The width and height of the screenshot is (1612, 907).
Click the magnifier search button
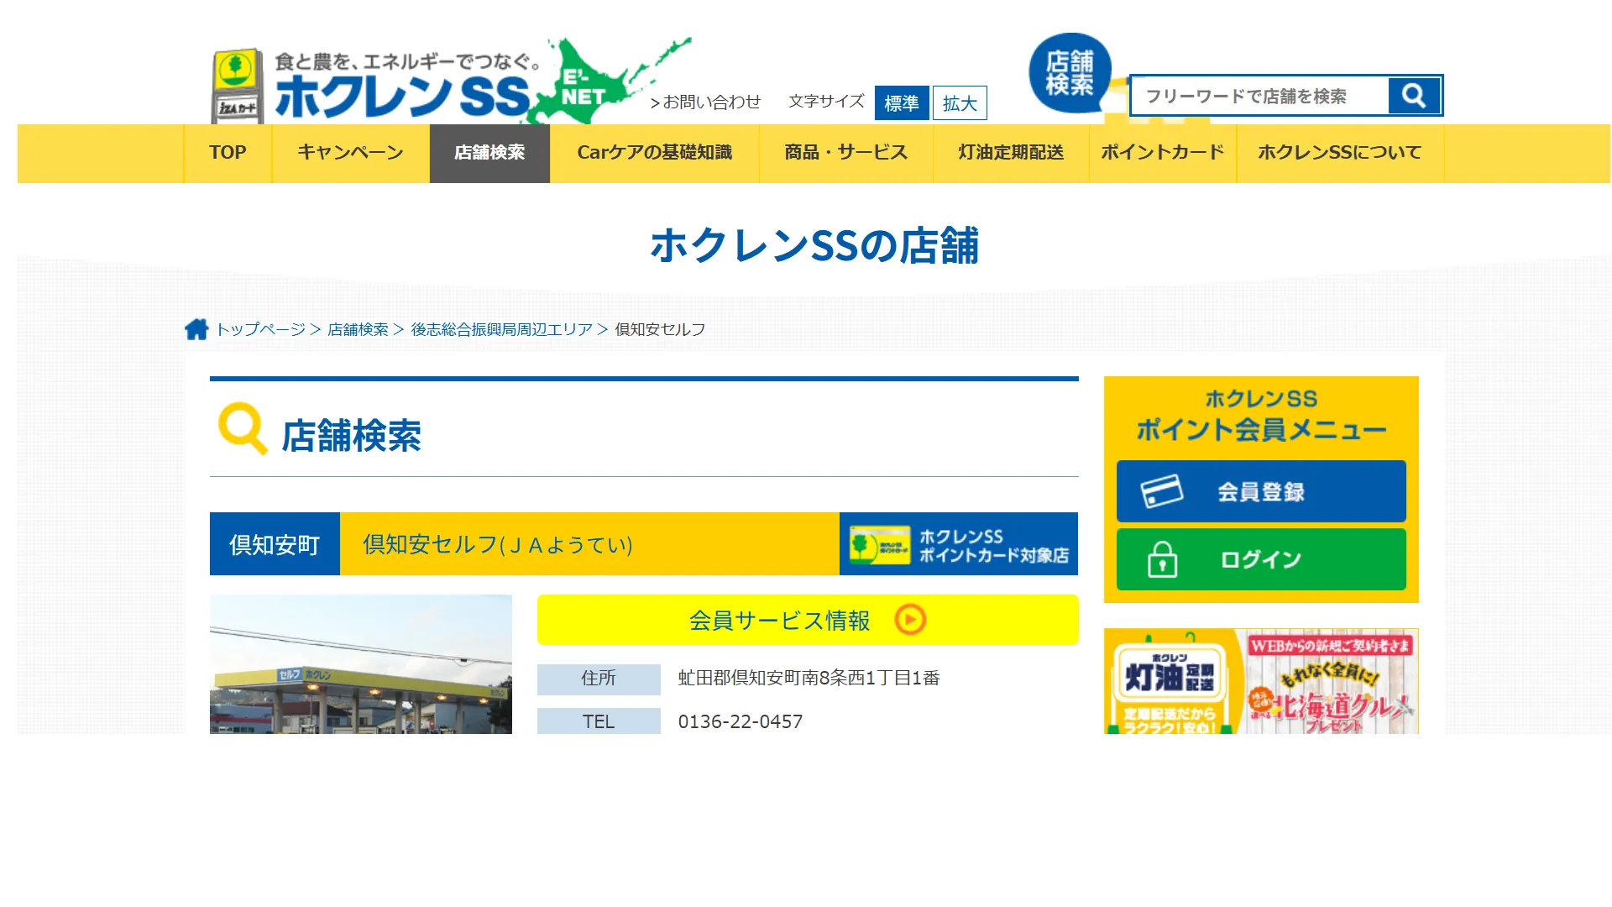pos(1415,96)
